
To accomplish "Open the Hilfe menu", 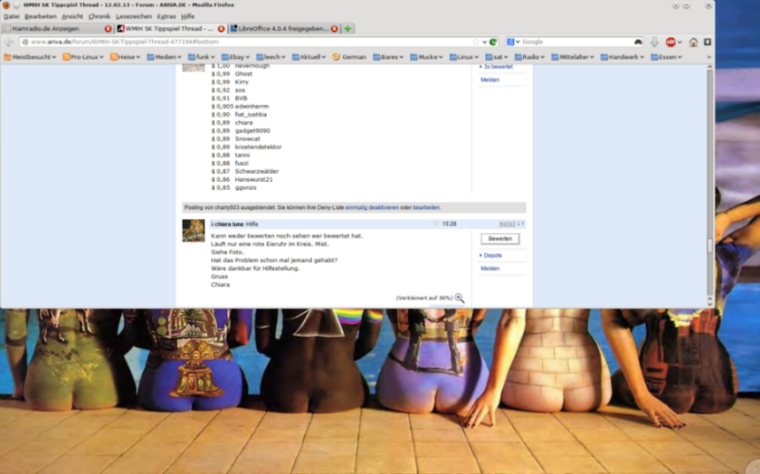I will [188, 17].
